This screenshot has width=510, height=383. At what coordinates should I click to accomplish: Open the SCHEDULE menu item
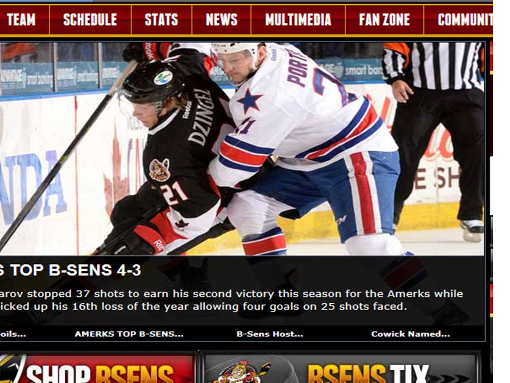click(x=90, y=20)
